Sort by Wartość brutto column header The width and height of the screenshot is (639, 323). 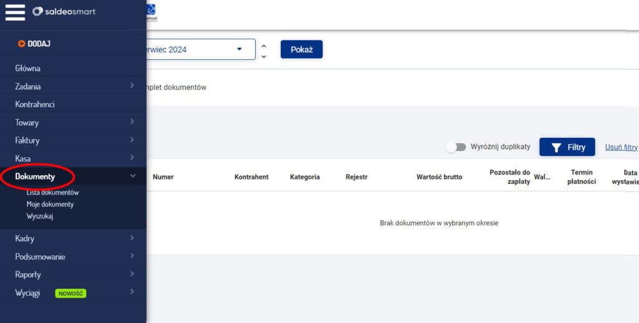439,177
